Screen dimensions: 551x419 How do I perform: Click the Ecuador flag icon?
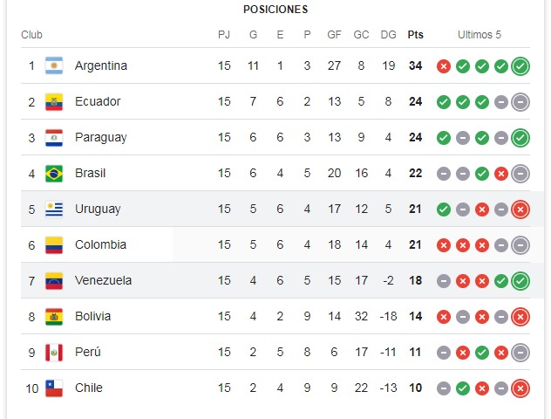point(54,101)
